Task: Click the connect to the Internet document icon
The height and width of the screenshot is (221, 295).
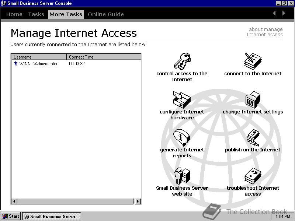Action: click(x=253, y=61)
